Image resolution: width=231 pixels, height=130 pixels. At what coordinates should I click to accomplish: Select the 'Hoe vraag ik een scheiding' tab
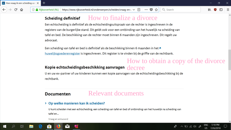point(20,3)
